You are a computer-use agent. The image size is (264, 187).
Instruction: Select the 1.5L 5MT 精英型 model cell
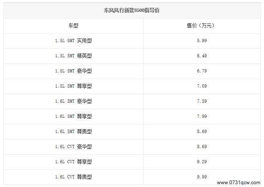click(74, 56)
